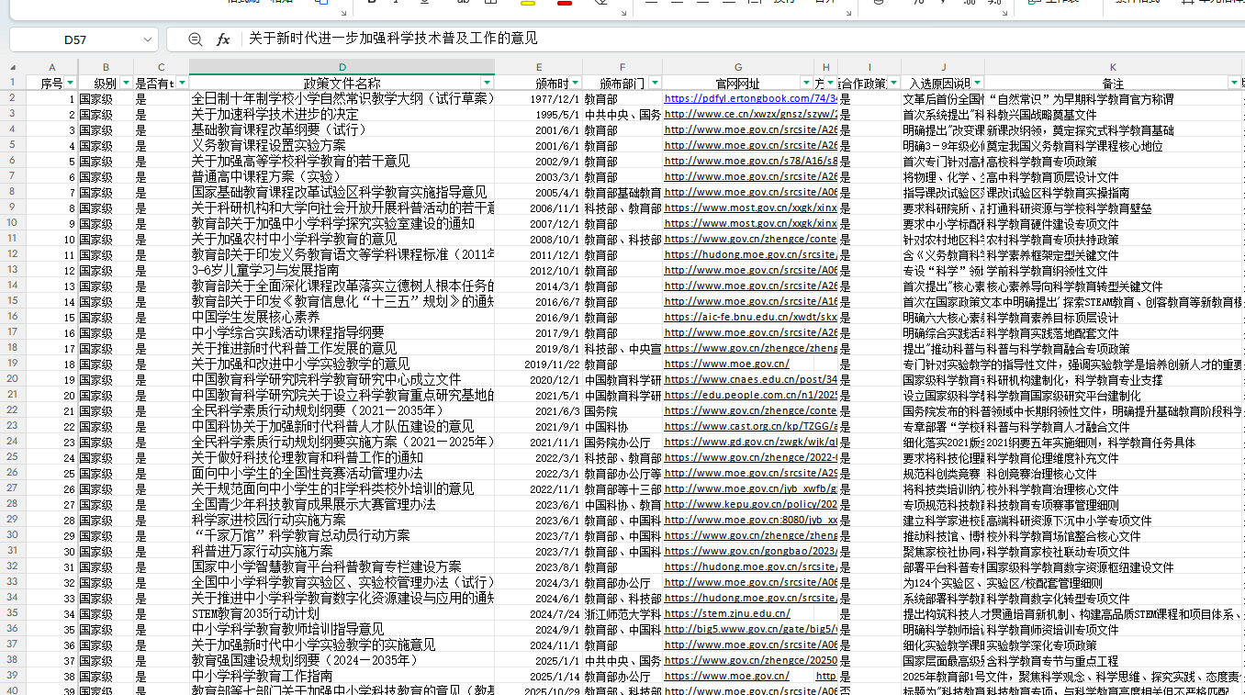
Task: Click cell 首次系统提出“科教兴国战略奠基文件
Action: click(x=942, y=114)
